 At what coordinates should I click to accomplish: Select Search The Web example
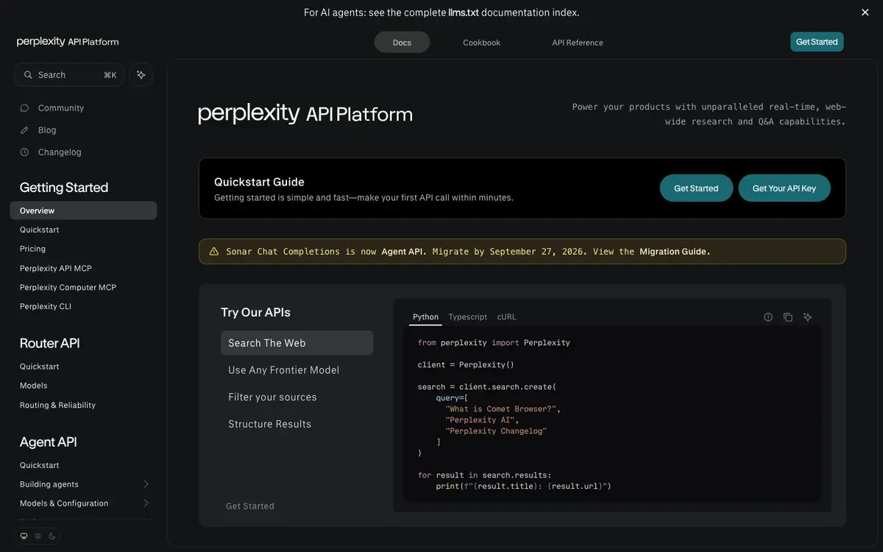[297, 343]
